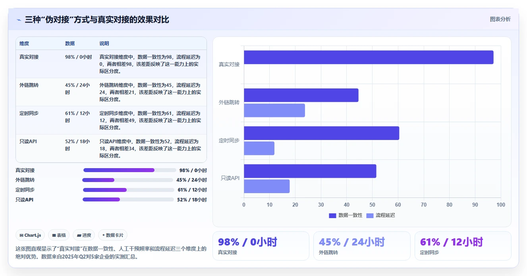The image size is (527, 276).
Task: Click the 真实对接 data consistency bar in chart
Action: tap(369, 57)
